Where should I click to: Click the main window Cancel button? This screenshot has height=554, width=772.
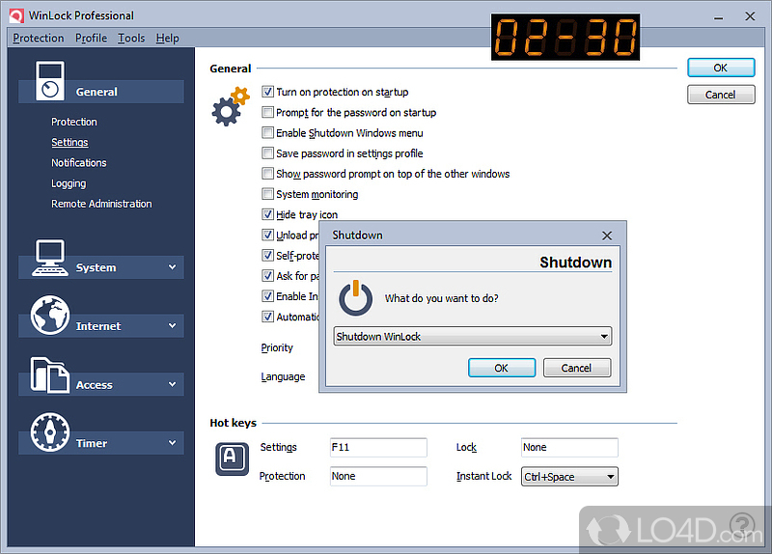(x=721, y=95)
